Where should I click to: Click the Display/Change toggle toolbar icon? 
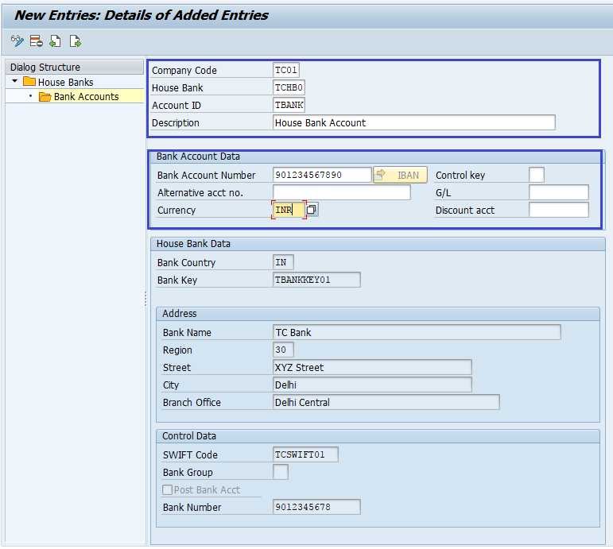click(x=17, y=41)
